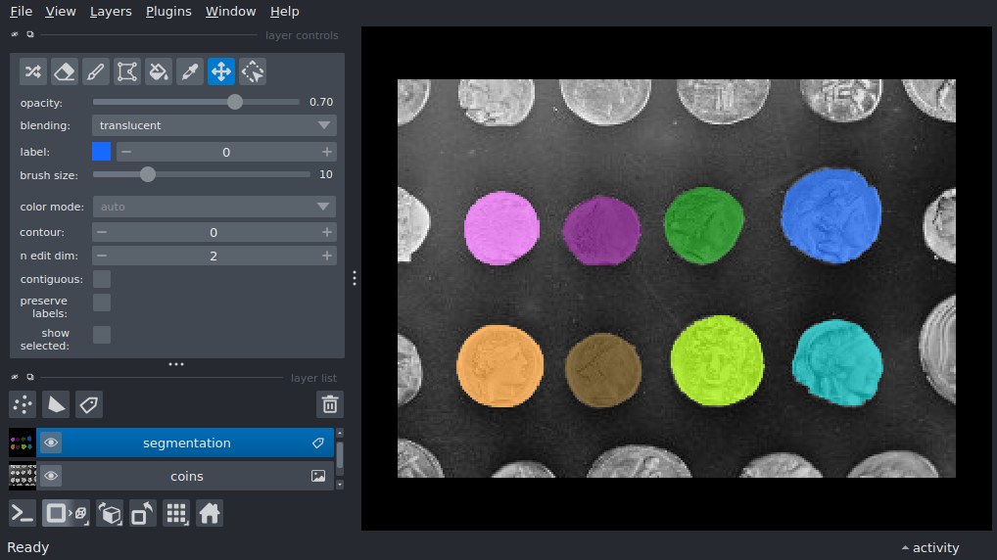Toggle grid view mode
This screenshot has height=560, width=997.
click(x=176, y=514)
